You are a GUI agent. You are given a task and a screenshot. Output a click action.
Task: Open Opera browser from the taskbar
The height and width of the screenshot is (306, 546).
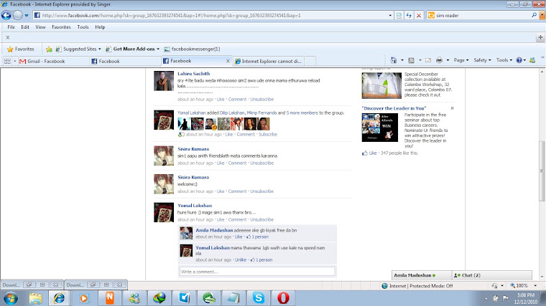coord(283,298)
